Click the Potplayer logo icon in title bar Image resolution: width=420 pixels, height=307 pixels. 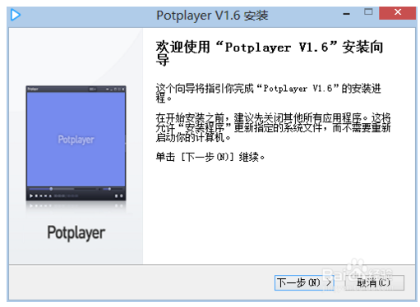16,15
